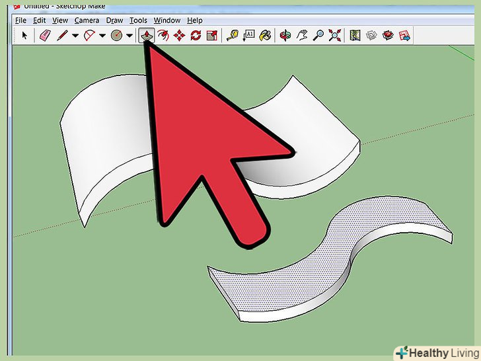Choose the Text label tool
The height and width of the screenshot is (361, 481).
point(248,35)
